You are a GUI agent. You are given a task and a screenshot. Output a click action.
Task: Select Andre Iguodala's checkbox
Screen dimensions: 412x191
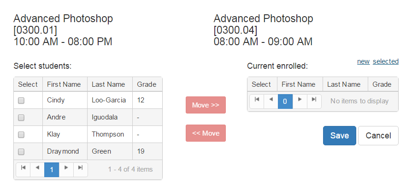coord(21,118)
